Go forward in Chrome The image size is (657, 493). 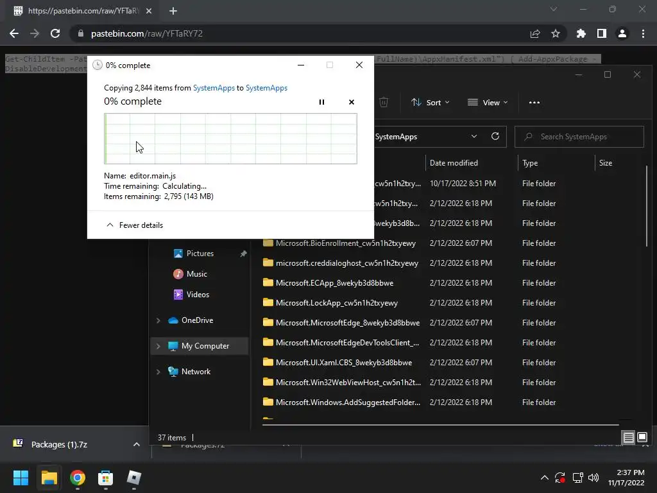(x=35, y=33)
